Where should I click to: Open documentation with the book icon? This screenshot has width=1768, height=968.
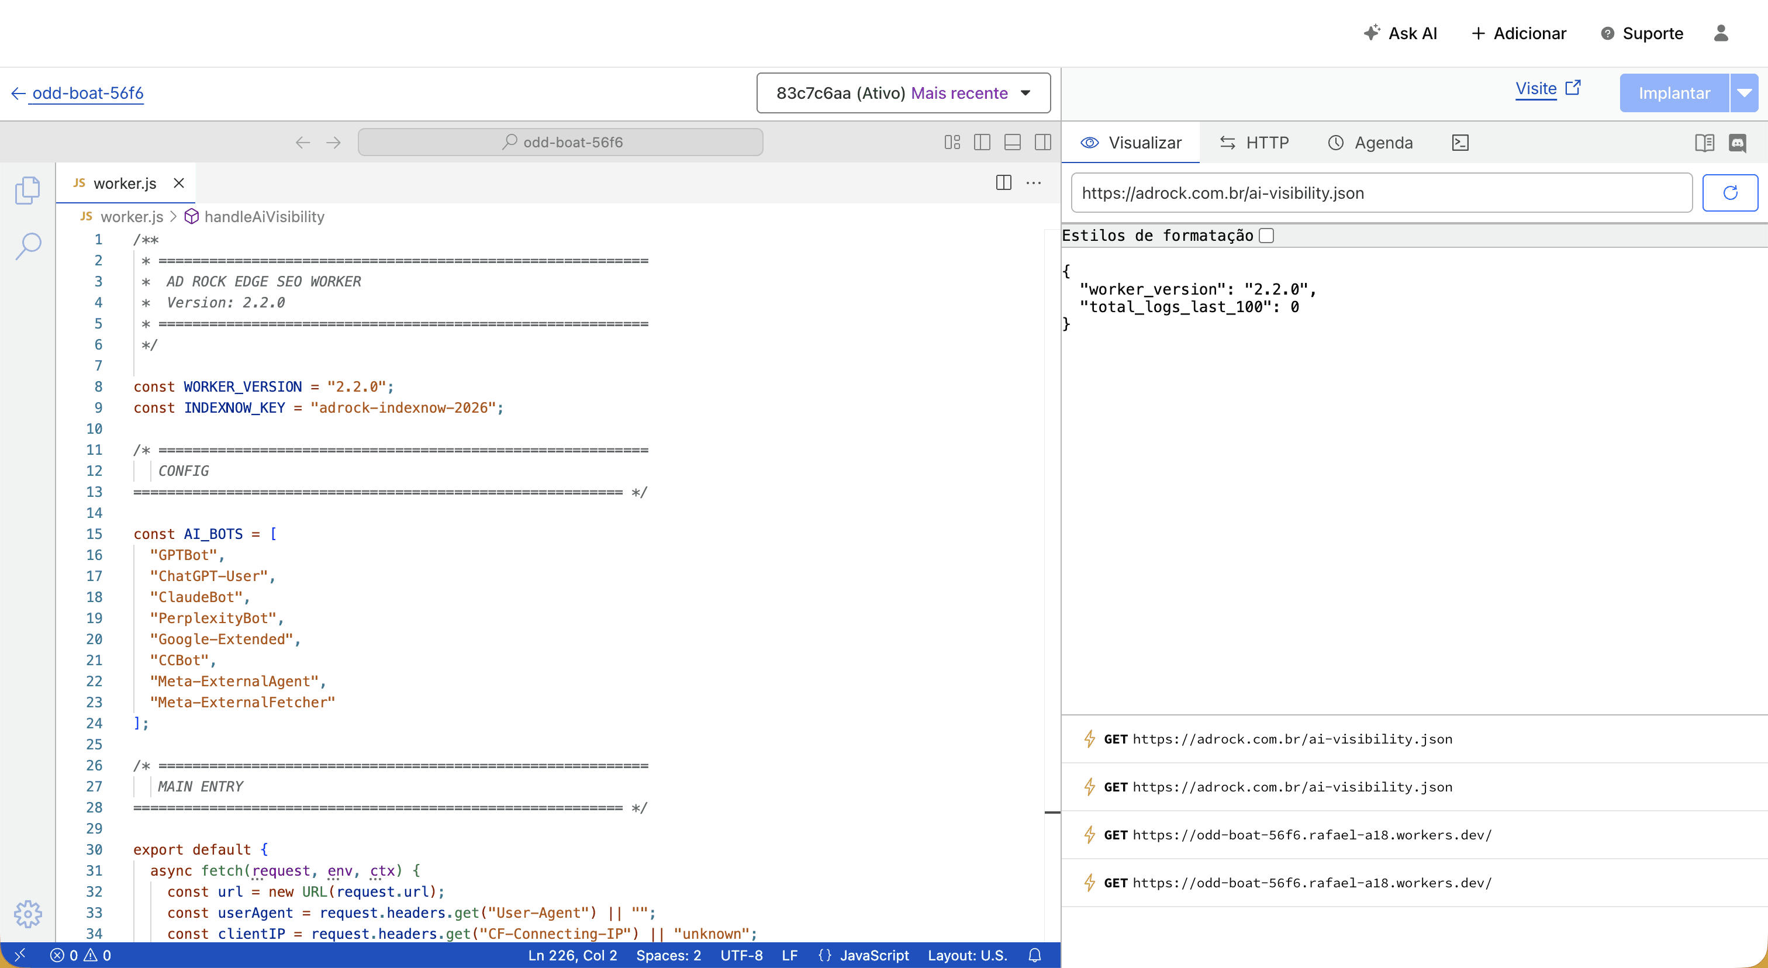[1704, 142]
